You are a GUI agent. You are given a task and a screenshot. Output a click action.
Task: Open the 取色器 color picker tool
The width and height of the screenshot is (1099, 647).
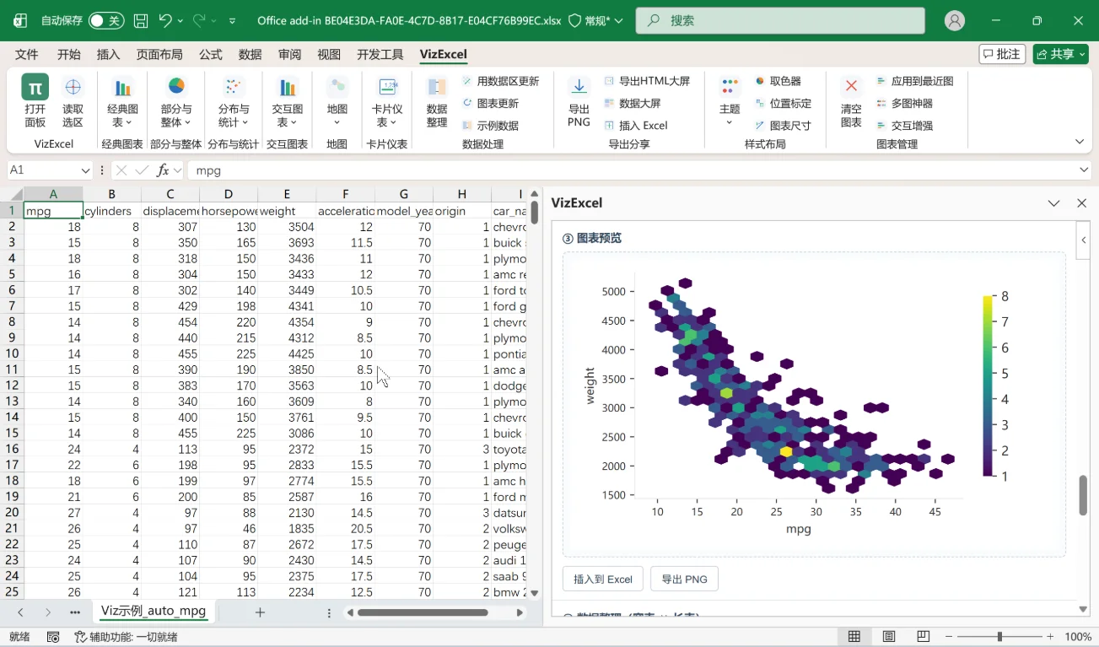(778, 81)
